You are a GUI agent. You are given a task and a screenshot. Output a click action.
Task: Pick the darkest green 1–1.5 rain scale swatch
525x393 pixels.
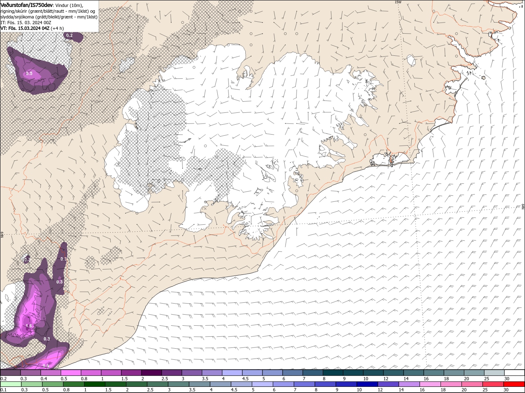click(94, 384)
